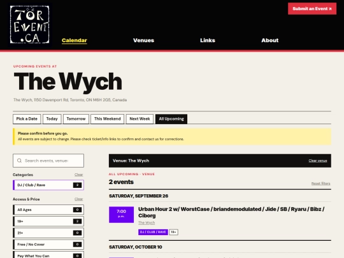Select the Today date filter
Viewport: 344px width, 258px height.
point(52,119)
